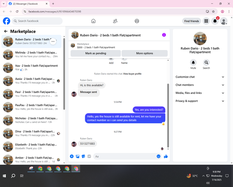Expand Privacy & support section
Viewport: 233px width, 187px height.
pyautogui.click(x=200, y=101)
